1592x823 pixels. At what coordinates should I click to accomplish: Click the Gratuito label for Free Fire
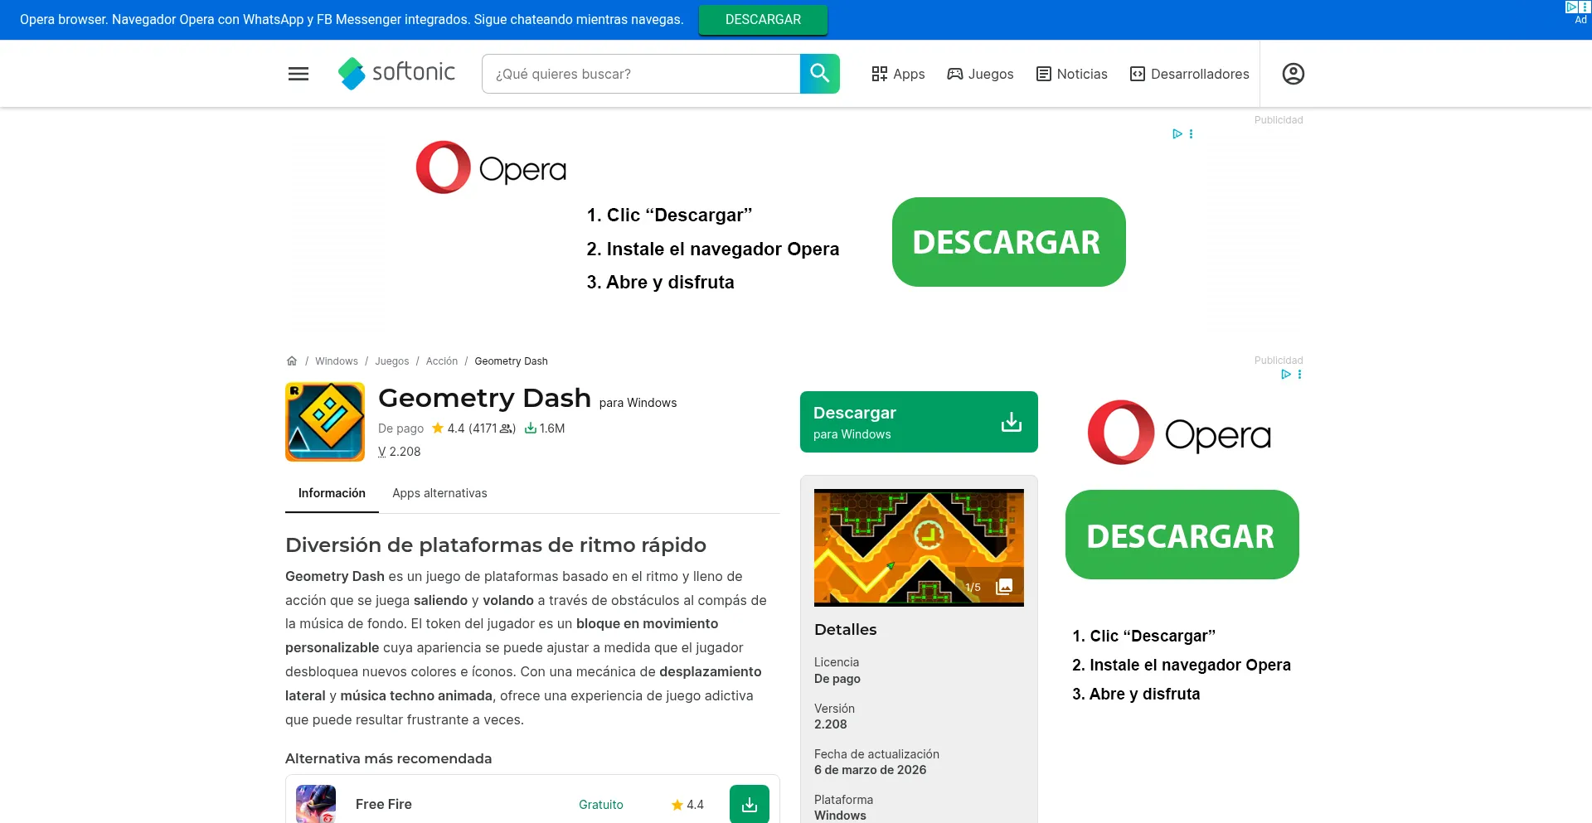[601, 805]
